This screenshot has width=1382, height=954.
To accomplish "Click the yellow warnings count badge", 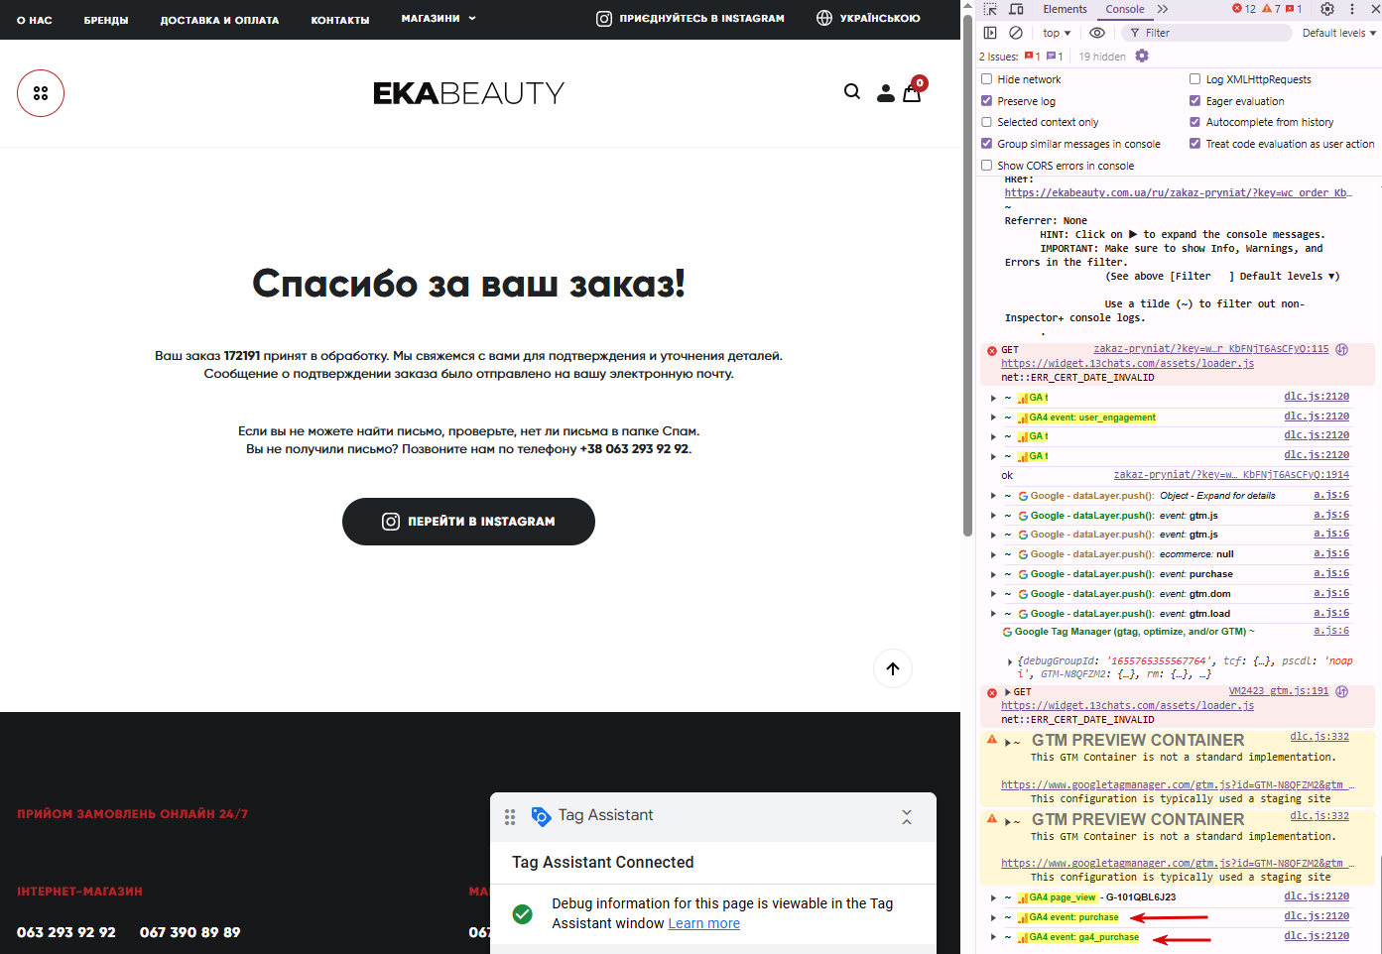I will (x=1271, y=9).
